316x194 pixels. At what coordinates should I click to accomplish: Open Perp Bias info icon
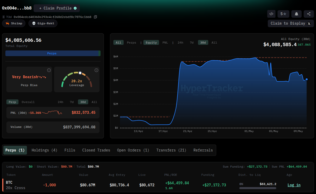pos(49,70)
